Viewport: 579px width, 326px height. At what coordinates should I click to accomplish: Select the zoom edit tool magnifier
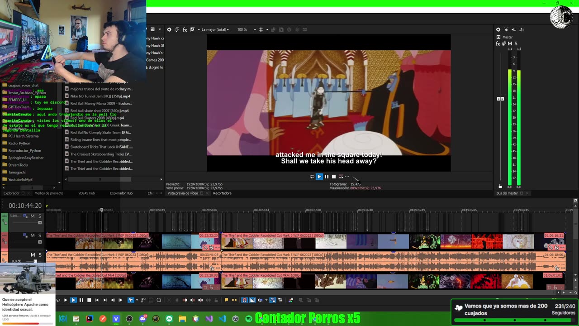pos(159,300)
